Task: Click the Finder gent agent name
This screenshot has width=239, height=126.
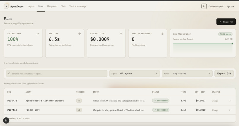Action: (x=32, y=110)
